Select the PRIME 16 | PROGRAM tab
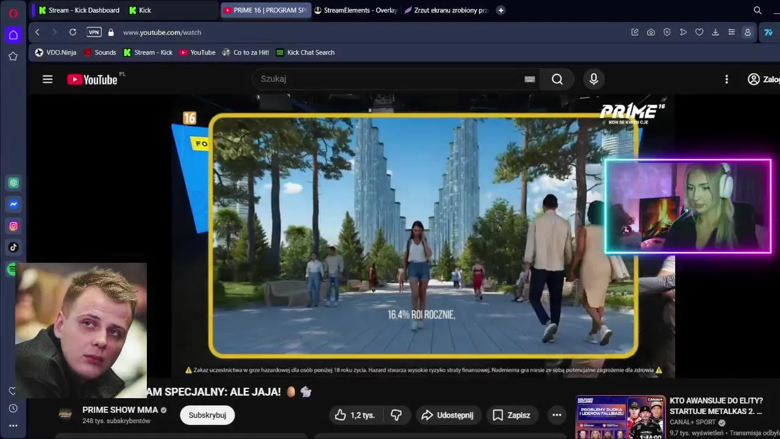This screenshot has width=780, height=439. (266, 10)
